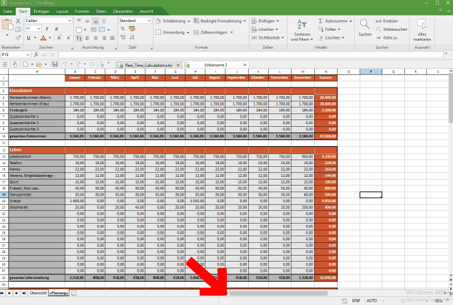
Task: Switch to the Formeln ribbon tab
Action: coord(82,11)
